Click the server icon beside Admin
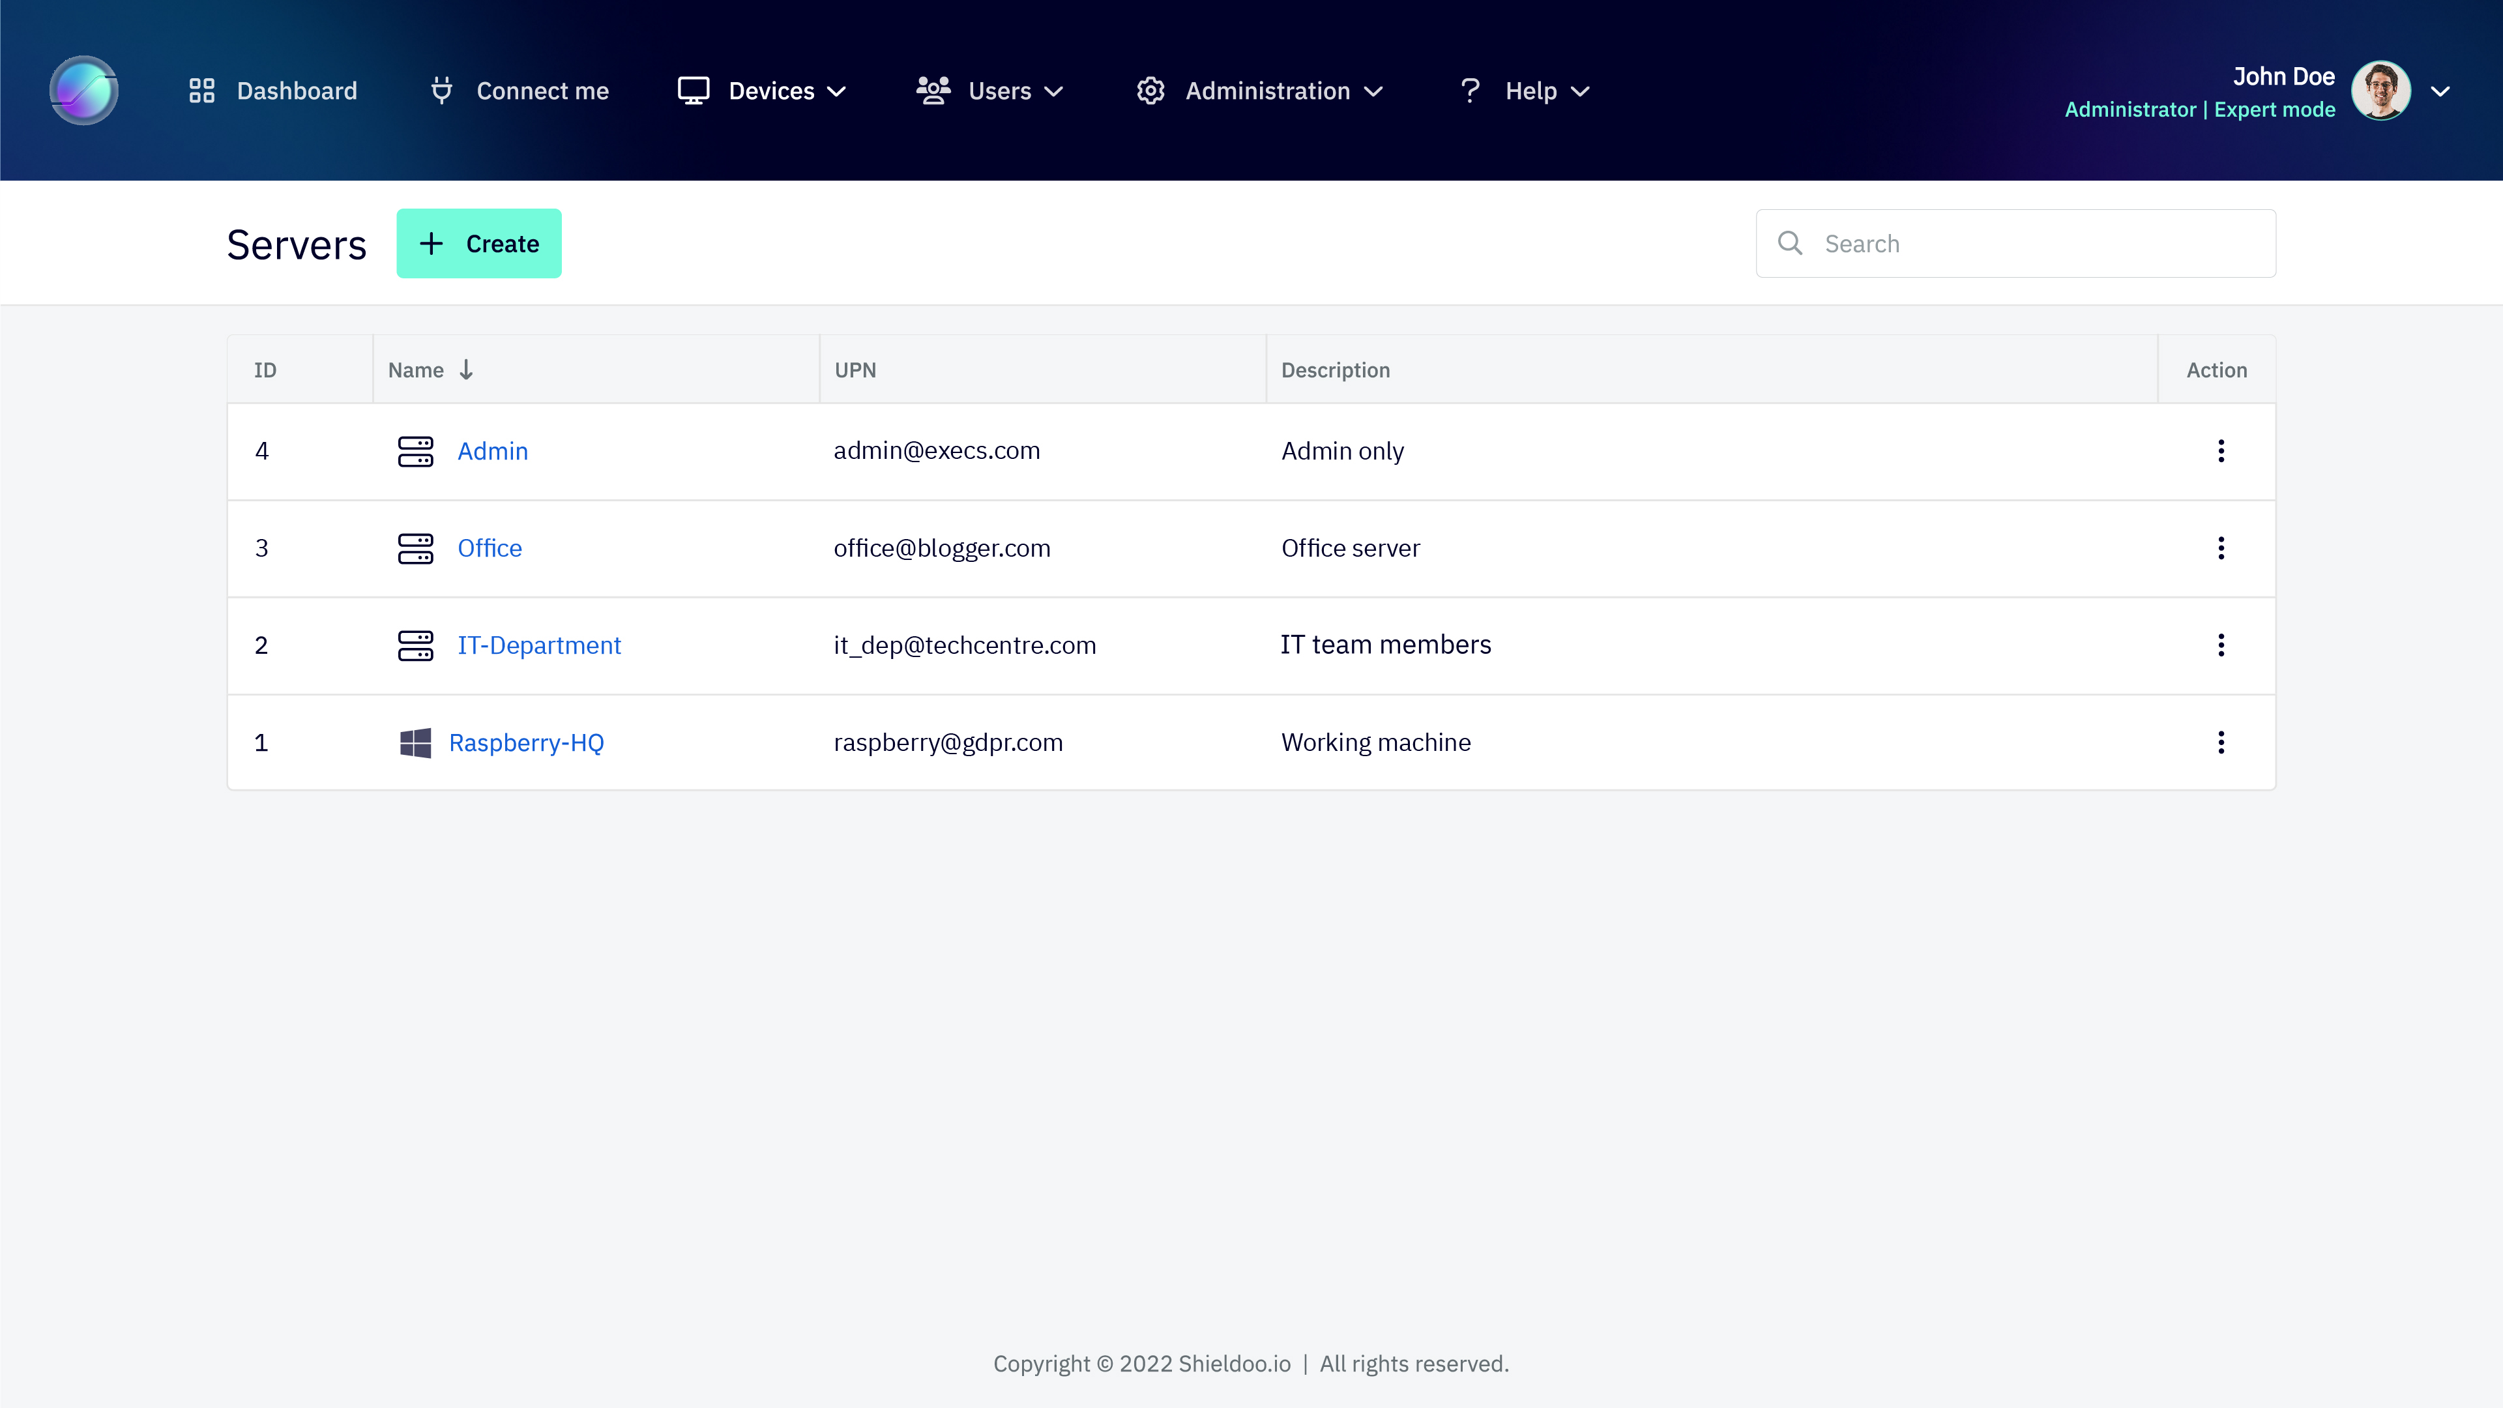This screenshot has height=1408, width=2503. (416, 451)
